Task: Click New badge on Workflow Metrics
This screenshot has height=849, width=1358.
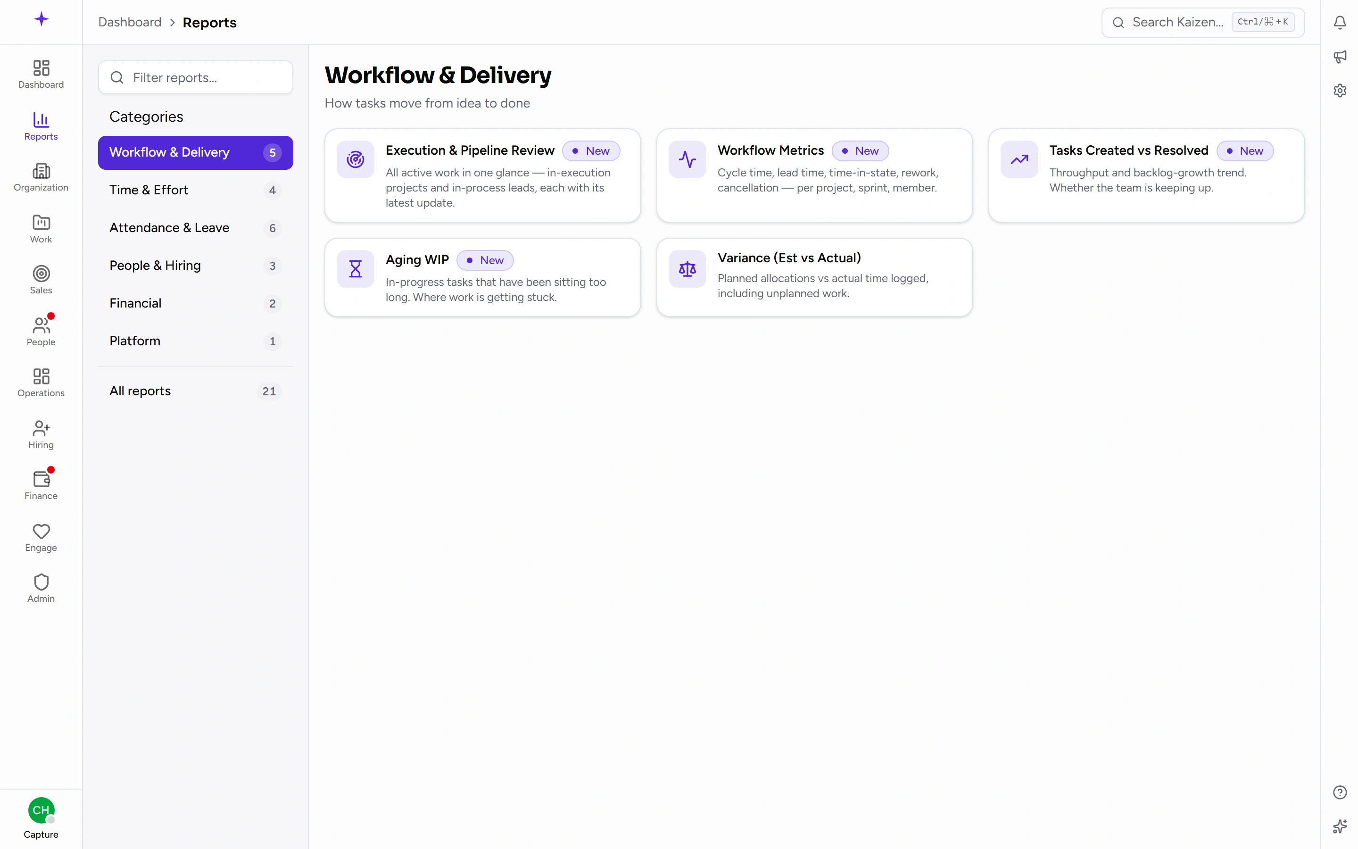Action: pos(860,151)
